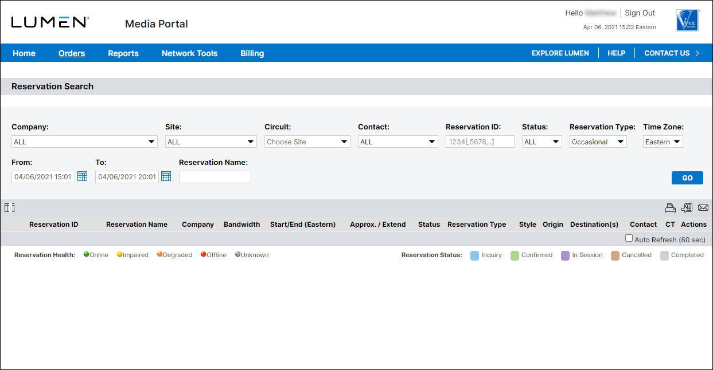This screenshot has height=370, width=713.
Task: Focus the Reservation ID input field
Action: click(x=480, y=141)
